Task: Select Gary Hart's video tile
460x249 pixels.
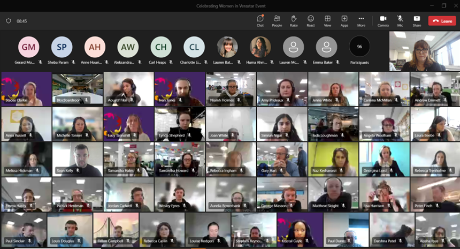Action: click(282, 160)
